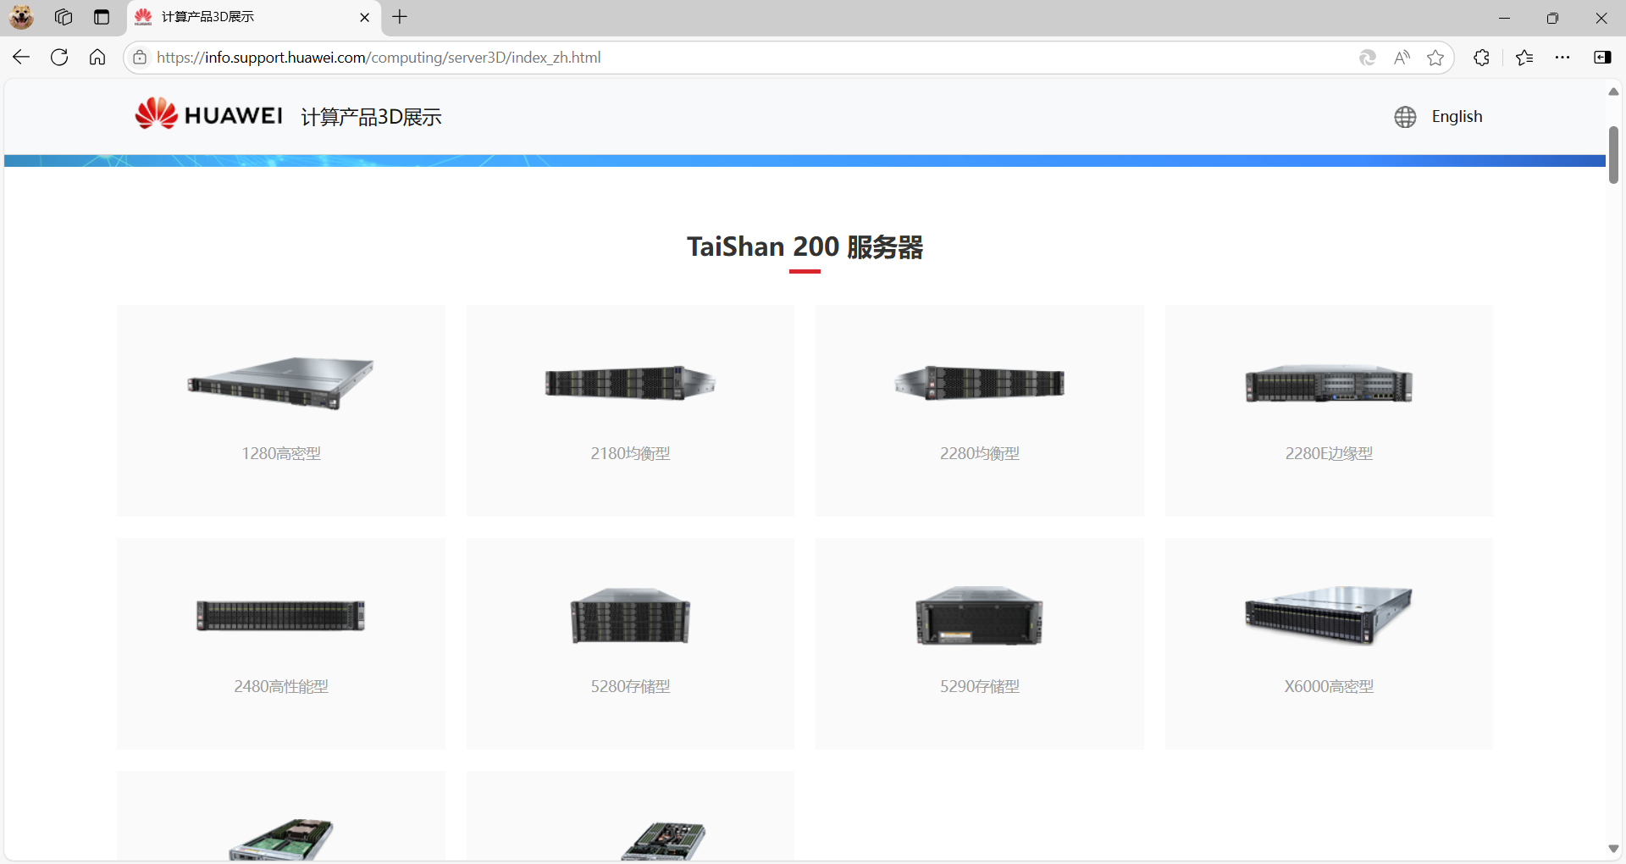
Task: Open the browser Settings and more menu
Action: click(1562, 58)
